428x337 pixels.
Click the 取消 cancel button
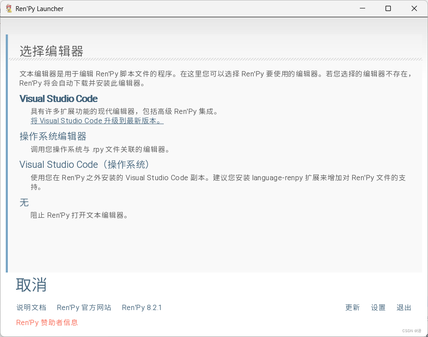point(31,285)
